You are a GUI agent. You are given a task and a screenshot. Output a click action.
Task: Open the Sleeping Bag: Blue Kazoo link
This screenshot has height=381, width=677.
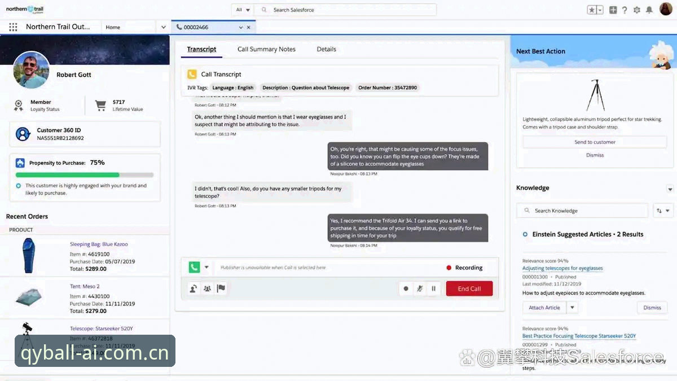pos(99,244)
